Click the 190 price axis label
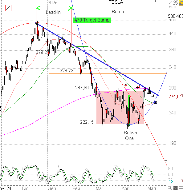This screenshot has height=190, width=183. (x=172, y=143)
